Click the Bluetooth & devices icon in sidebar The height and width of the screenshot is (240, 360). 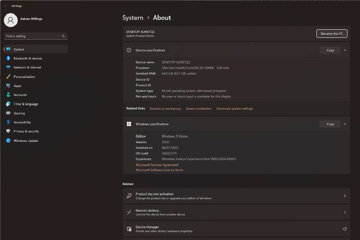click(x=8, y=59)
